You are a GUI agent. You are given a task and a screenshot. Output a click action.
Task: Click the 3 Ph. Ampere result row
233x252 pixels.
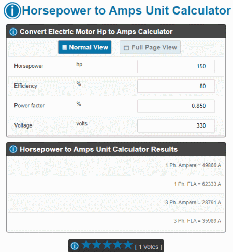point(116,203)
